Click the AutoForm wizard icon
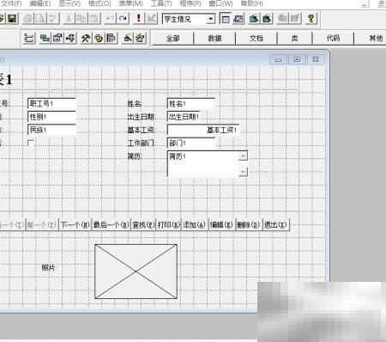 click(282, 19)
